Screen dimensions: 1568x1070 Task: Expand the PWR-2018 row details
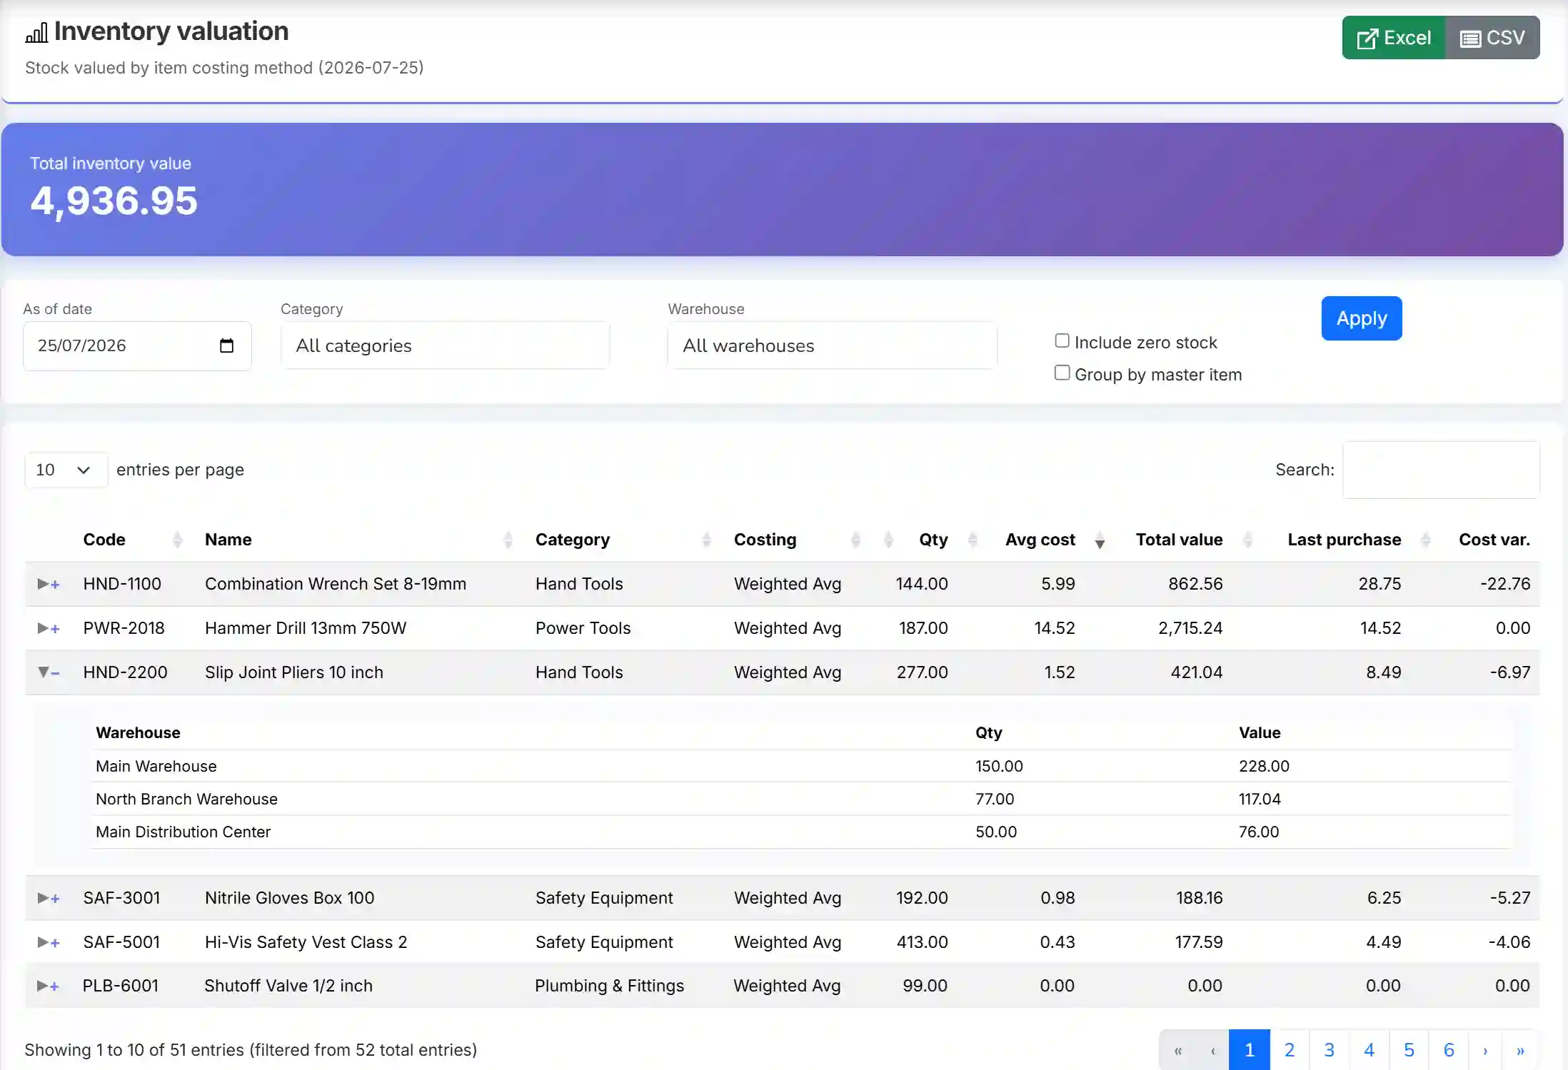48,628
